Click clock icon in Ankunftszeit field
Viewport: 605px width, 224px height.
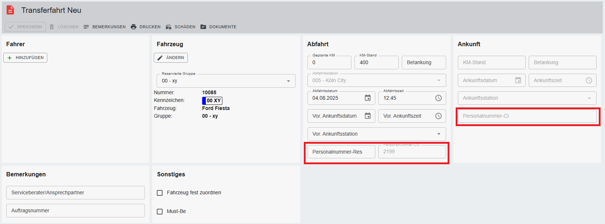[x=589, y=80]
